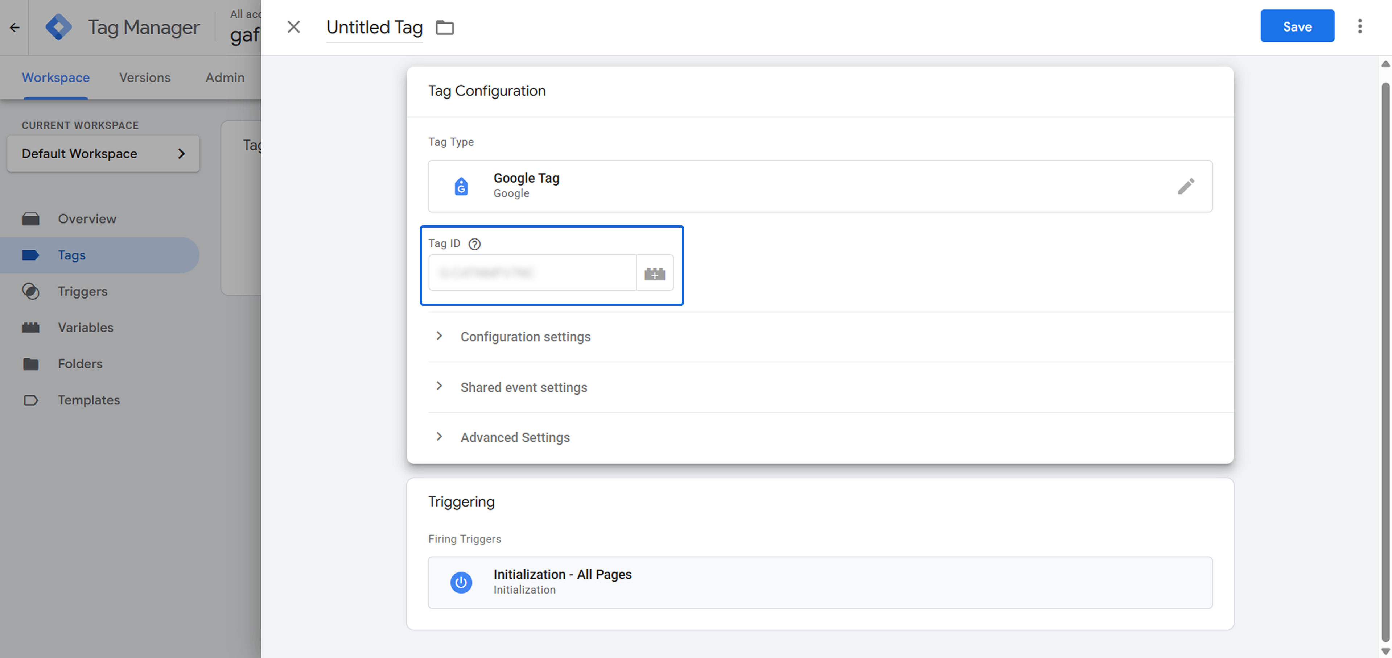Select Initialization - All Pages trigger
Screen dimensions: 1392x658
tap(820, 582)
